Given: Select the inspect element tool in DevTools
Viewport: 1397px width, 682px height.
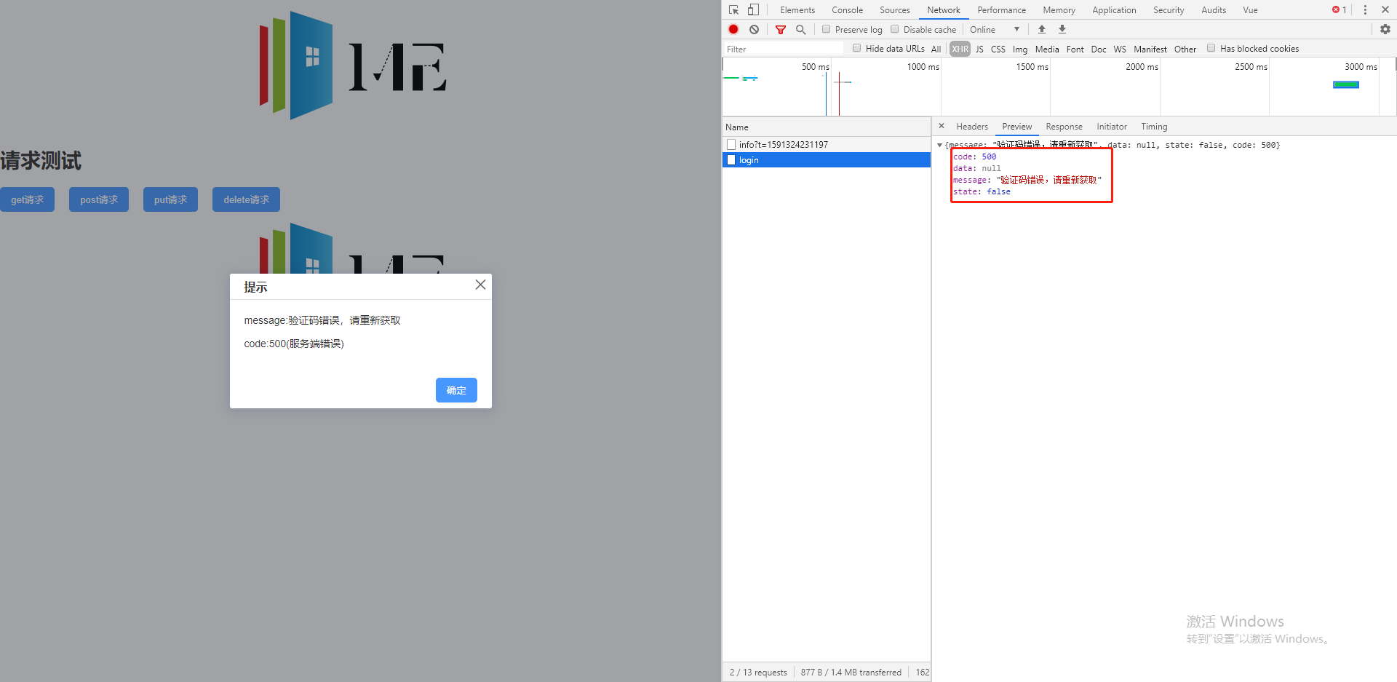Looking at the screenshot, I should pos(733,10).
